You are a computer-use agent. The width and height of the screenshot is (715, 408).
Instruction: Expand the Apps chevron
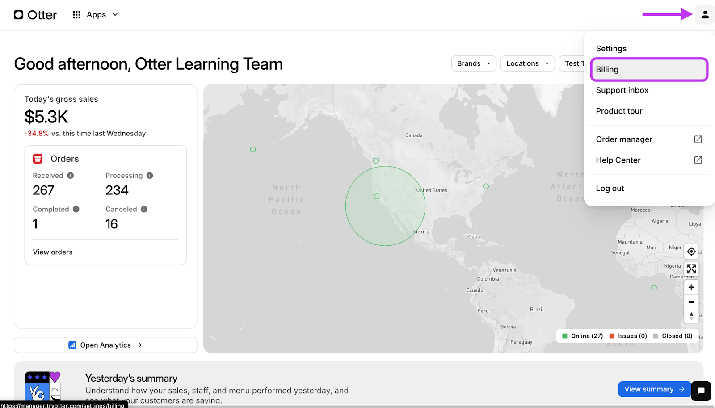(115, 15)
